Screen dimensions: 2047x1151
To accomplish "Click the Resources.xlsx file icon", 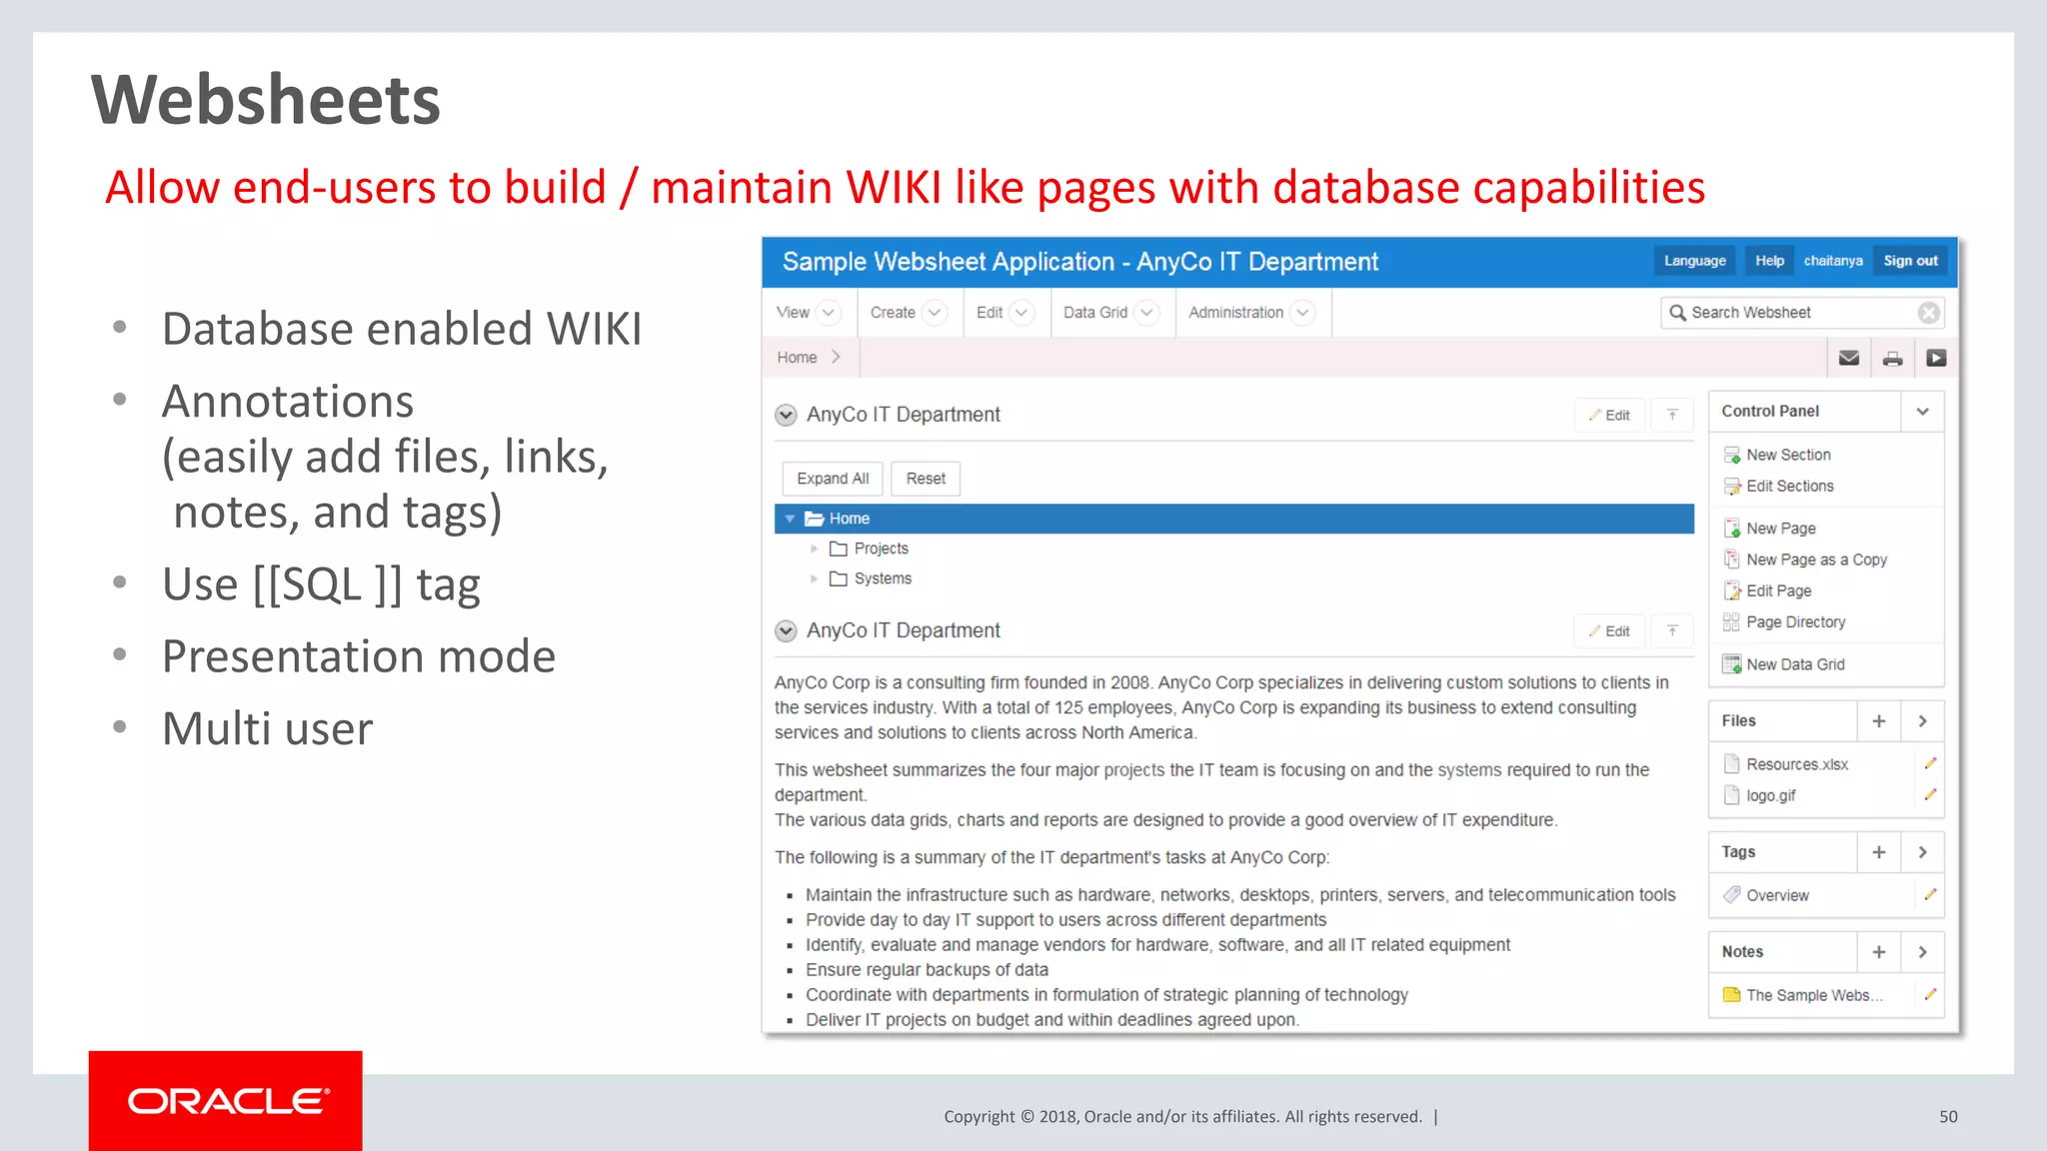I will 1732,764.
